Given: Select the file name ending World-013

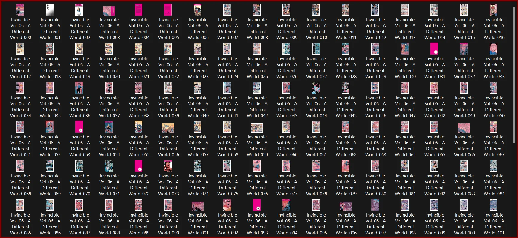Looking at the screenshot, I should [405, 29].
